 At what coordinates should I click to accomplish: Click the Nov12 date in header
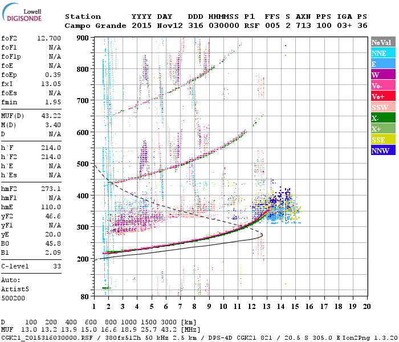click(170, 26)
